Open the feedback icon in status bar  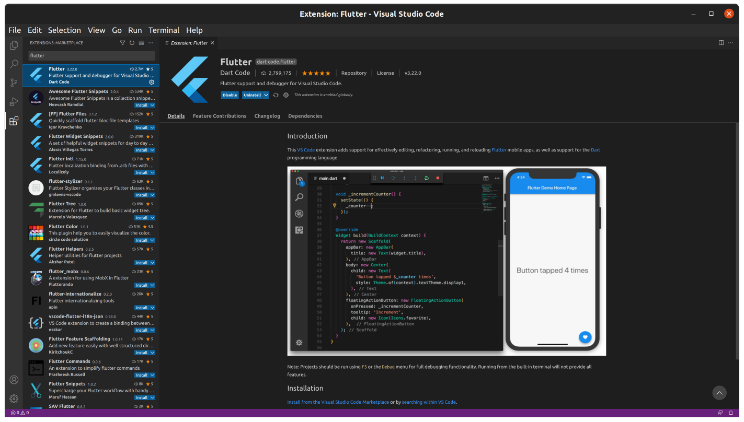720,413
